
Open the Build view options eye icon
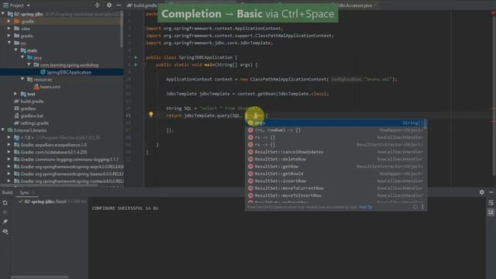click(5, 232)
